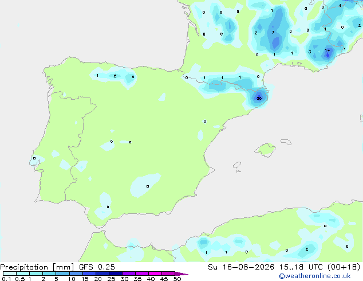The height and width of the screenshot is (281, 363).
Task: Click the '20' precipitation value on the map
Action: pyautogui.click(x=259, y=98)
